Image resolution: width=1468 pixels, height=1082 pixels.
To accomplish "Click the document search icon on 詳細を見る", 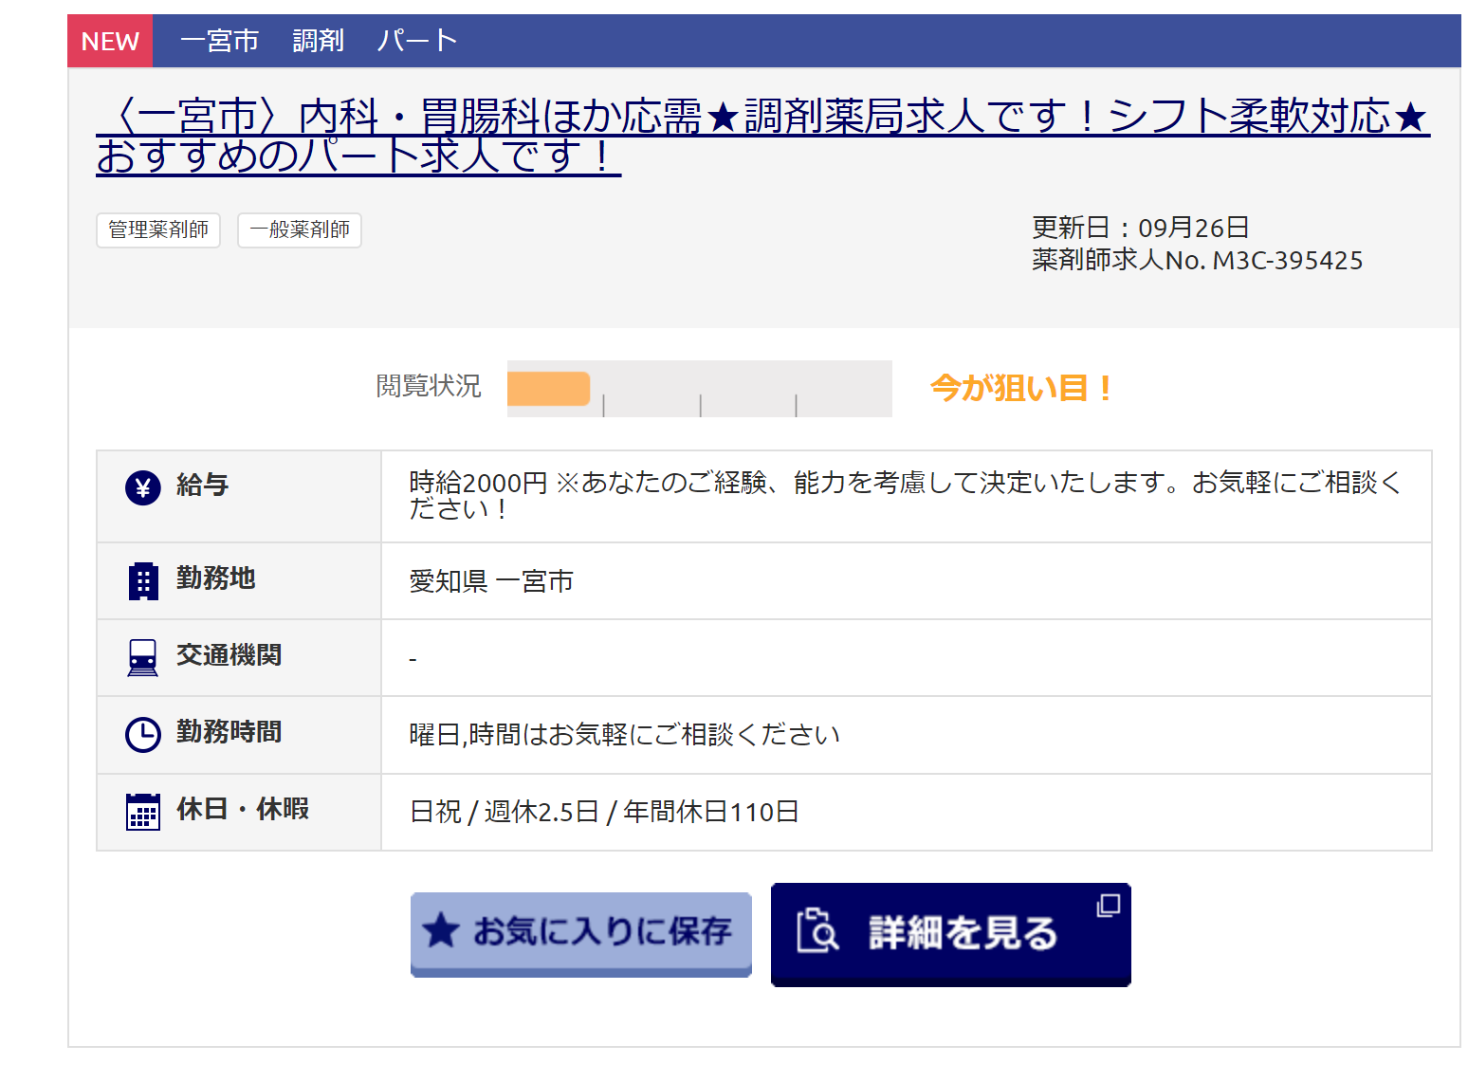I will pyautogui.click(x=817, y=930).
